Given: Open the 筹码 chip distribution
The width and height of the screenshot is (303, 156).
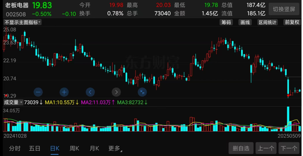Looking at the screenshot, I should click(x=226, y=22).
